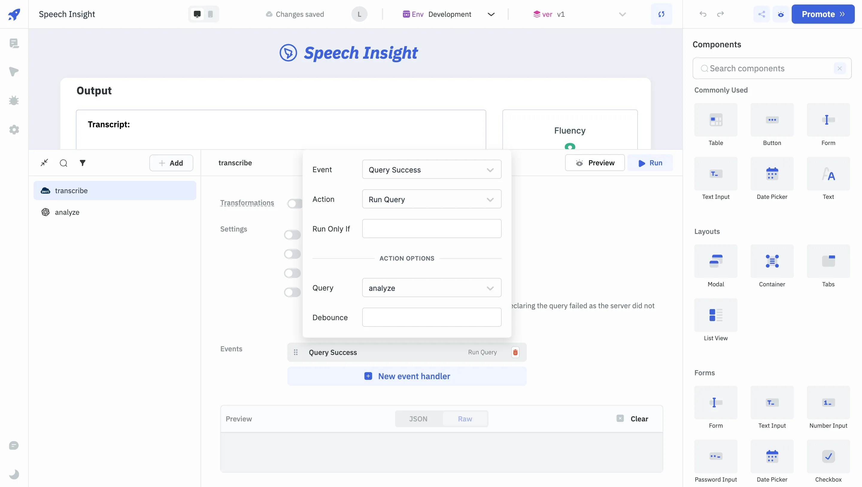Add a New event handler
Screen dimensions: 862x487
point(406,376)
